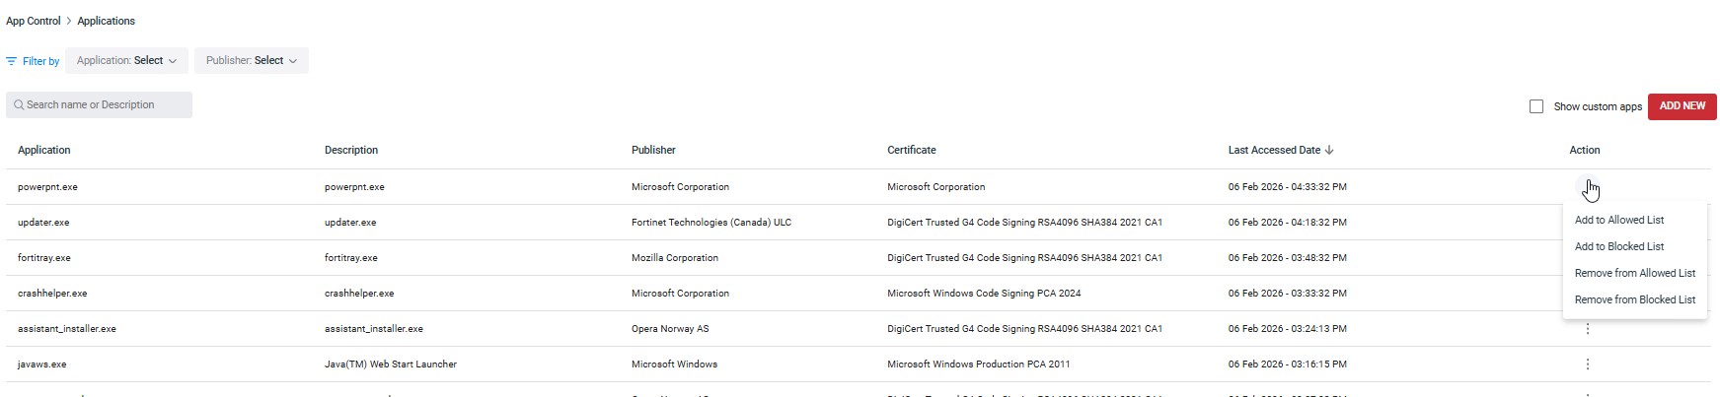Viewport: 1720px width, 397px height.
Task: Focus the Search name or Description field
Action: tap(104, 105)
